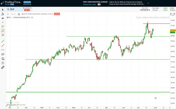Open the chart style icon
The height and width of the screenshot is (109, 176).
click(x=19, y=14)
